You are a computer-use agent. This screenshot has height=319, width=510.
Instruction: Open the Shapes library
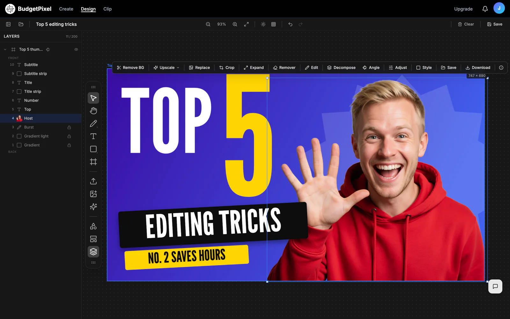pos(93,226)
